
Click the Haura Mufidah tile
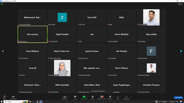point(122,34)
